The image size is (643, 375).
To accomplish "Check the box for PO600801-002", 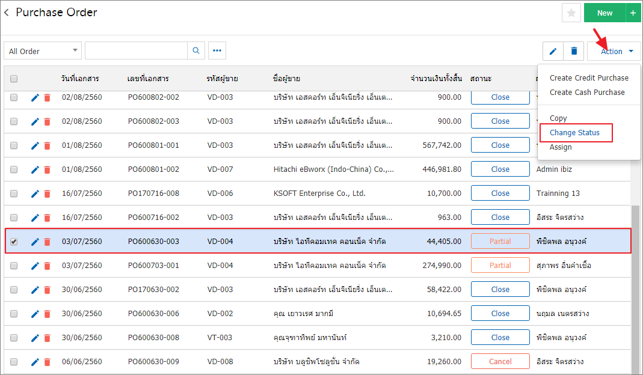I will point(14,169).
